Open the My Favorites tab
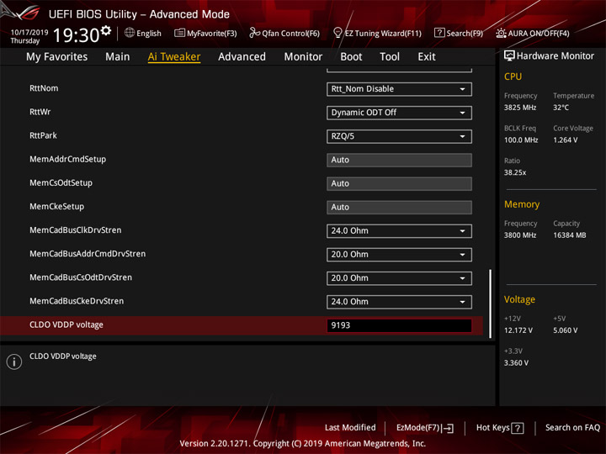The width and height of the screenshot is (606, 454). pyautogui.click(x=57, y=57)
